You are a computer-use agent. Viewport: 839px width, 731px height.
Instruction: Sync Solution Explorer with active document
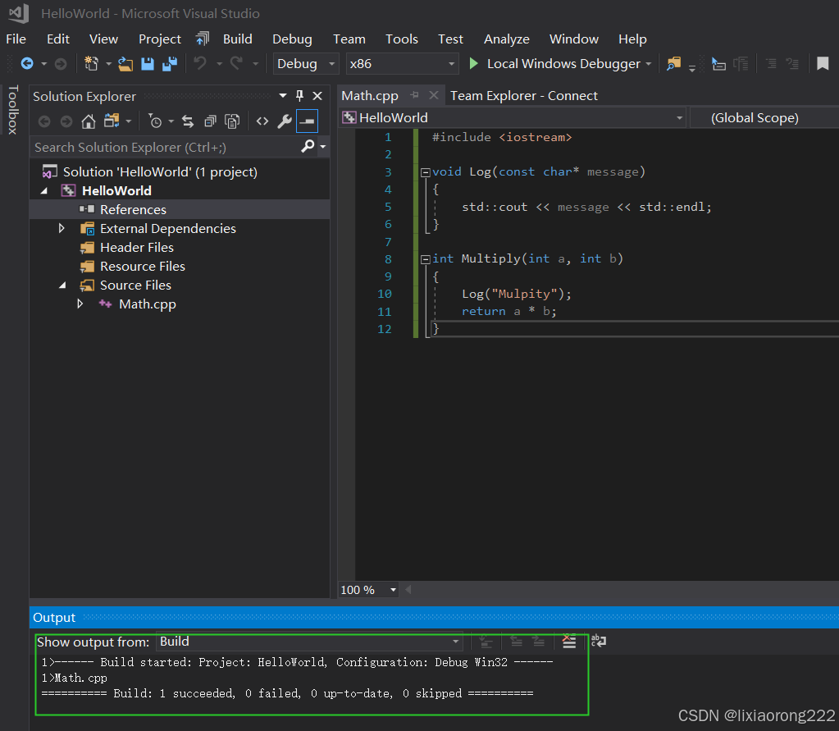[187, 121]
